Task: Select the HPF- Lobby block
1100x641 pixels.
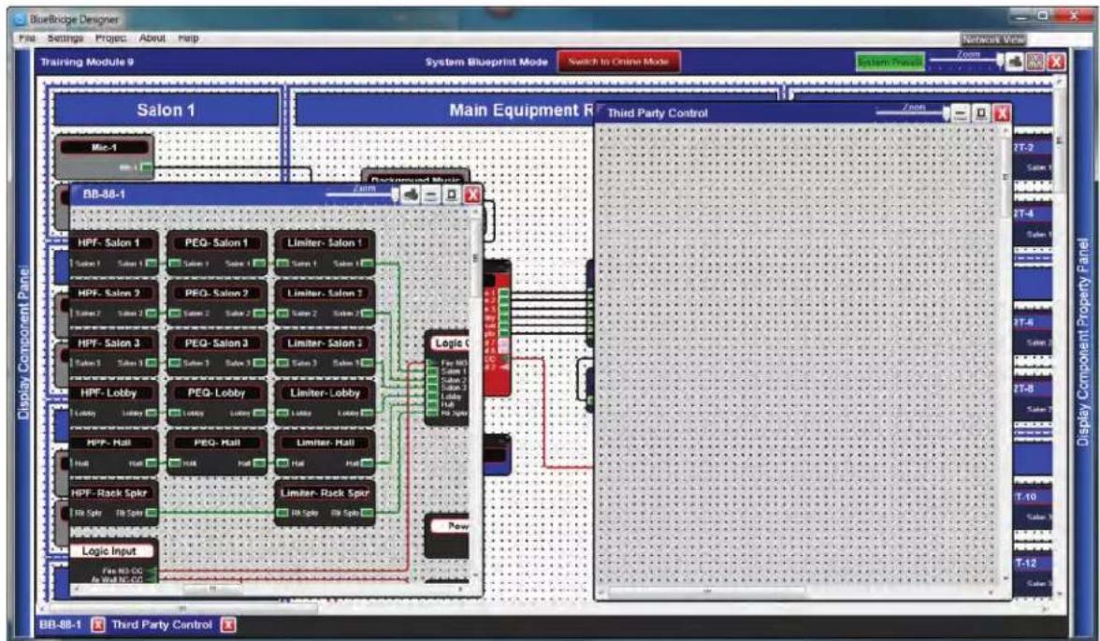Action: 114,402
